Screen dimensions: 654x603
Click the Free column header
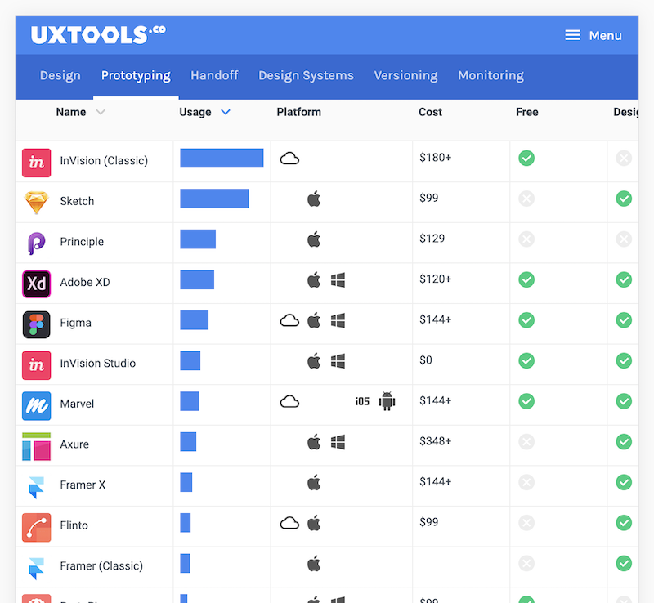tap(527, 112)
